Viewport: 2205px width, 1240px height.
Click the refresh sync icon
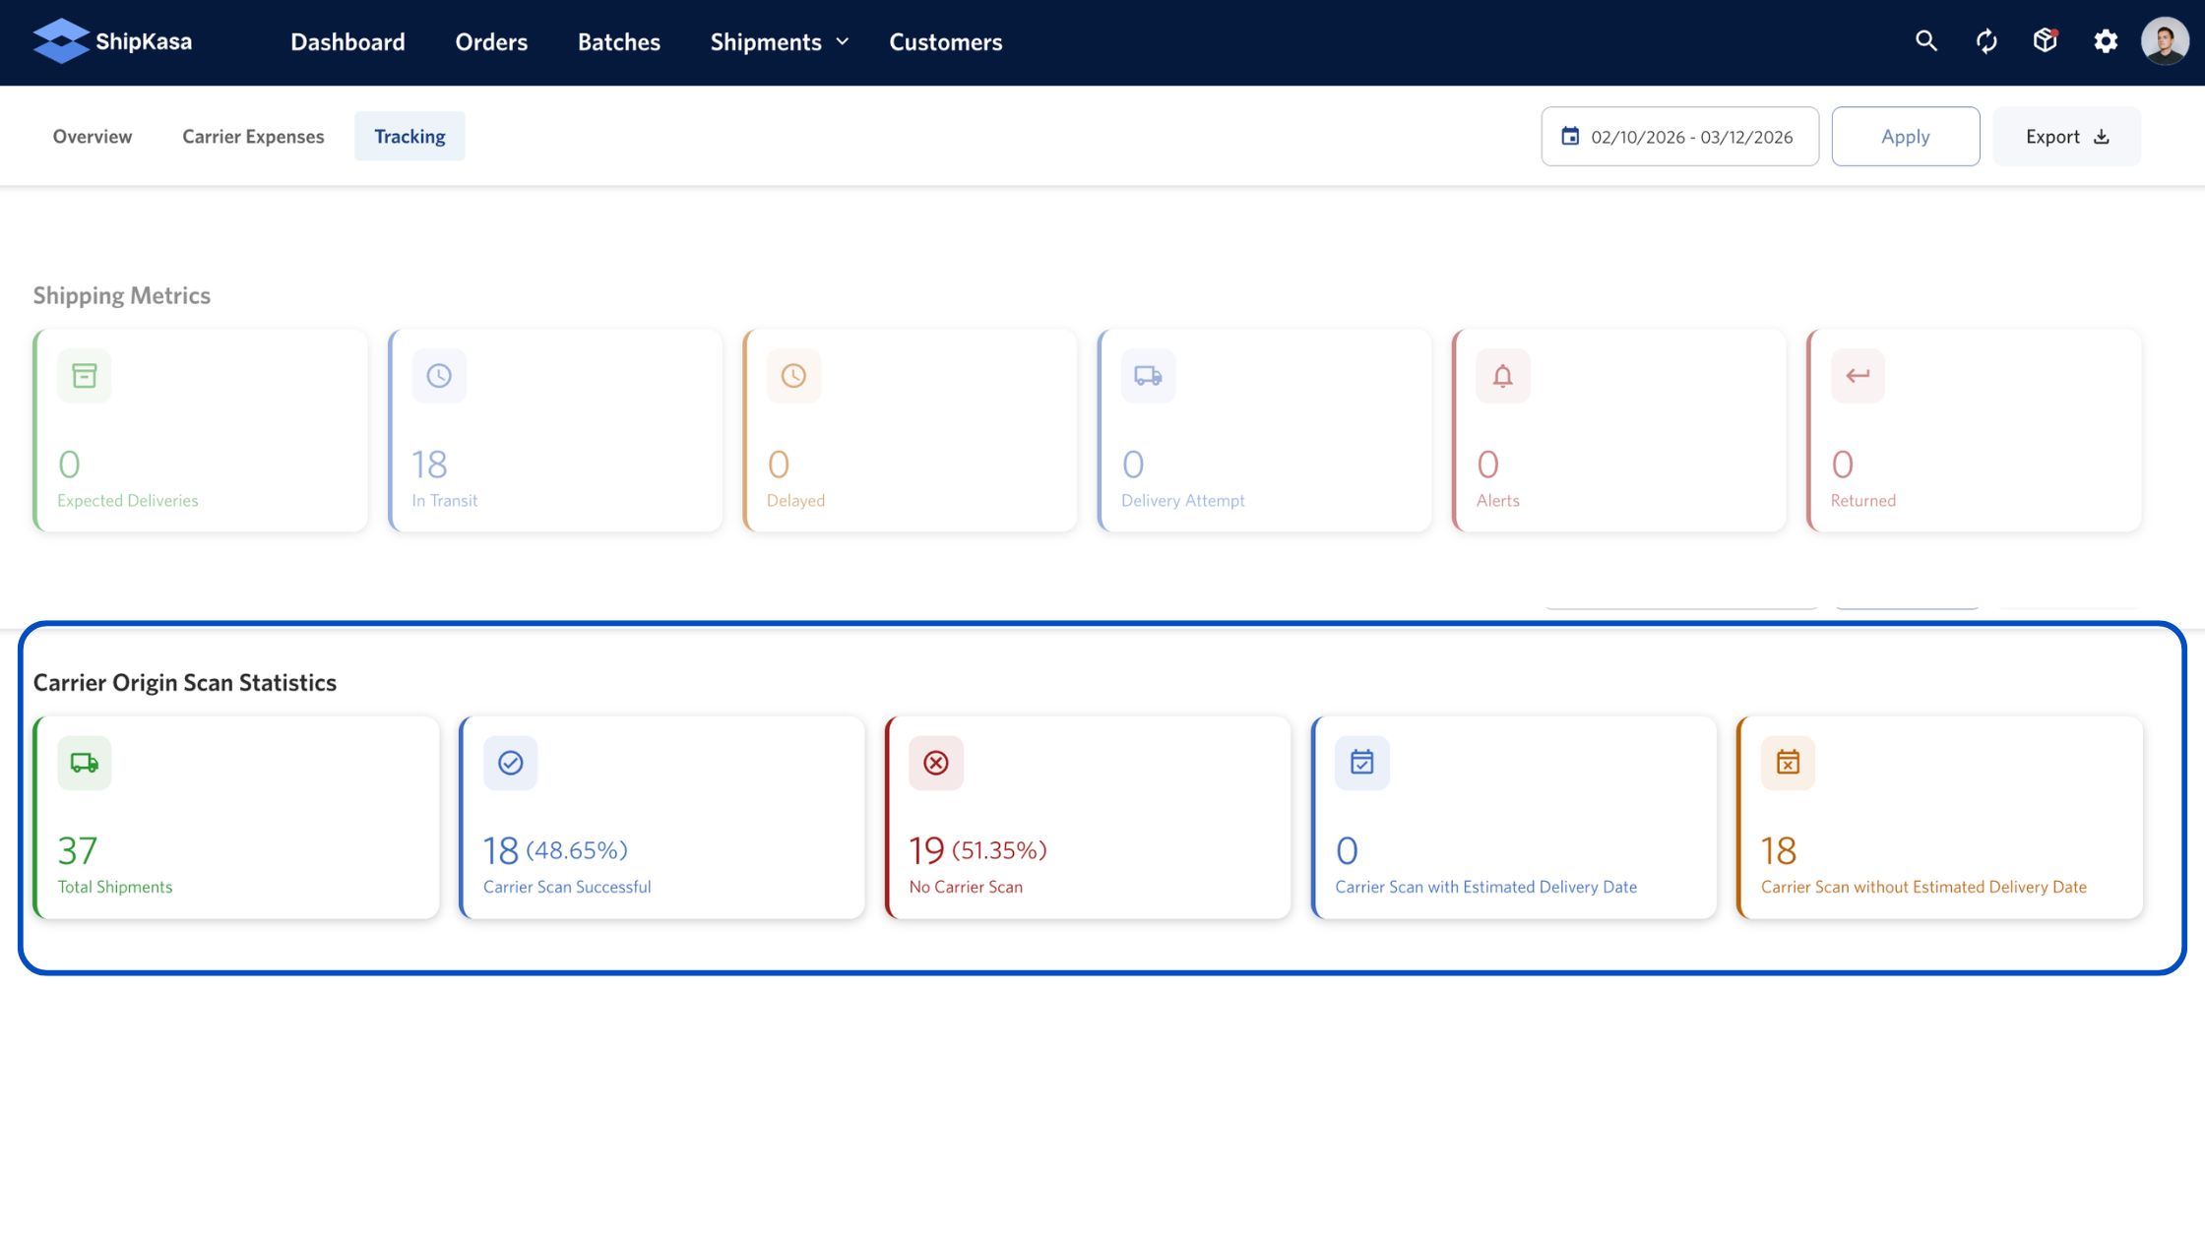(1985, 41)
